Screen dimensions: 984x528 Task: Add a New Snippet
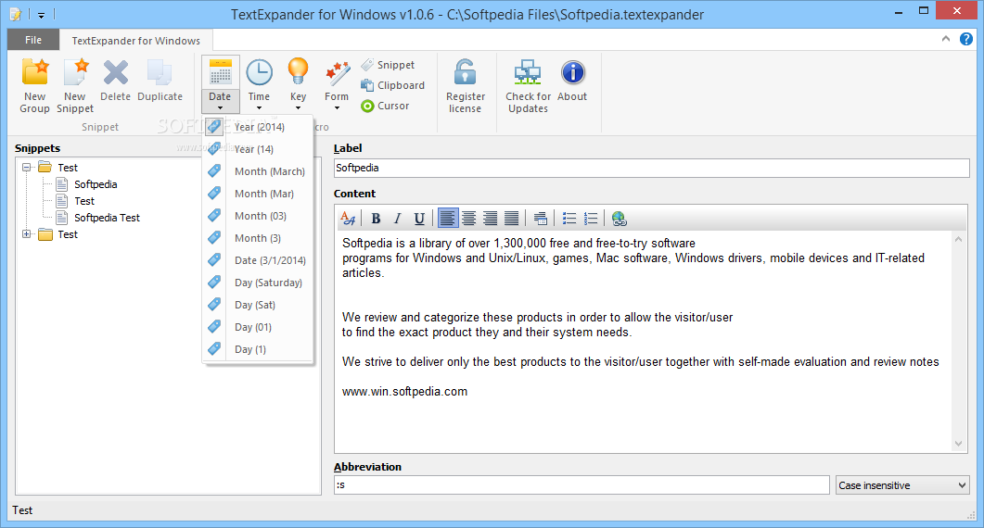75,86
